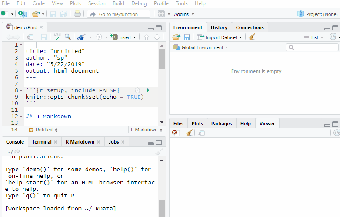Click the go to next chunk arrow
The height and width of the screenshot is (217, 340).
[157, 37]
